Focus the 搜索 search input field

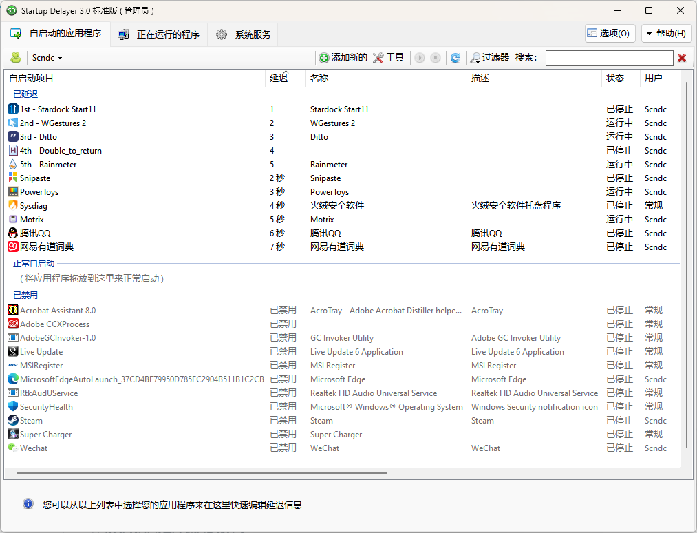click(x=609, y=58)
